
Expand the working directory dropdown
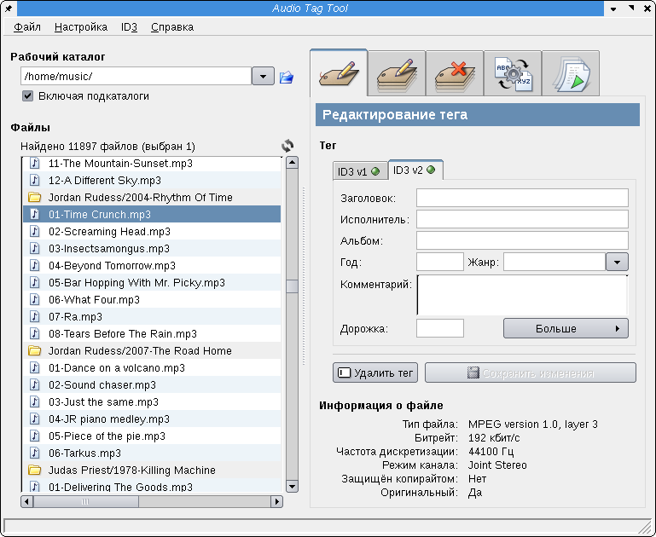pos(263,76)
